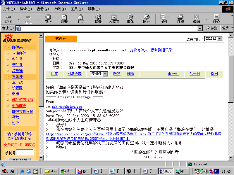
Task: Open the 收藏(A) menu
Action: [60, 9]
